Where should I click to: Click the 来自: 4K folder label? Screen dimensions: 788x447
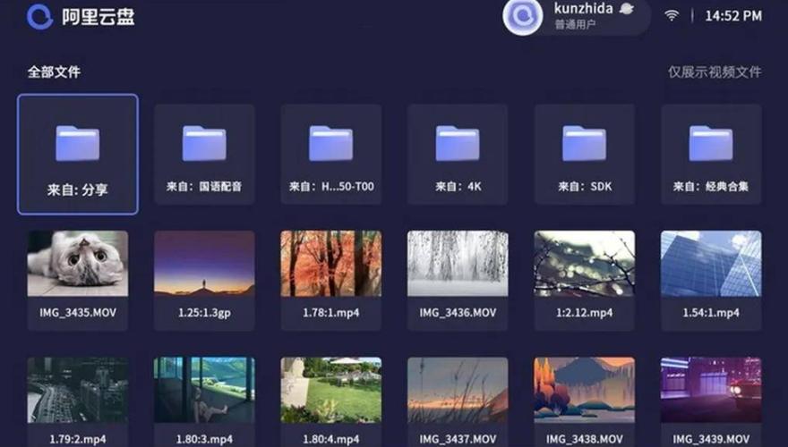(x=458, y=187)
